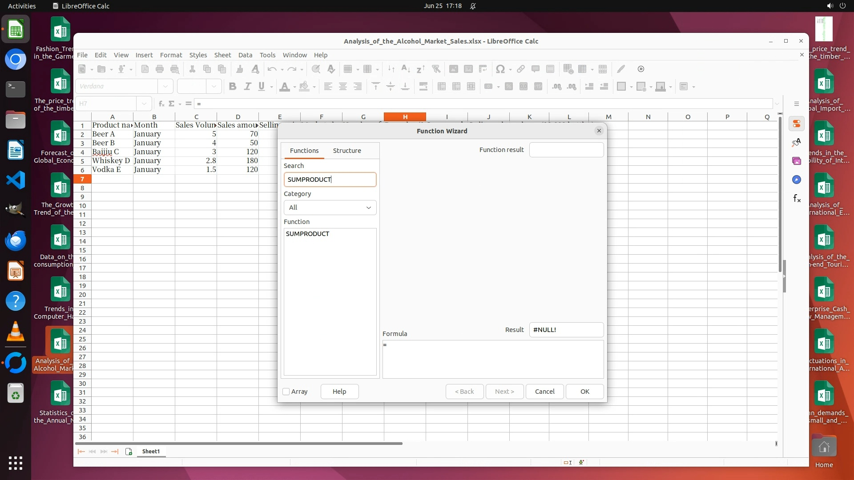Open the sidebar Functions panel icon

pyautogui.click(x=797, y=199)
